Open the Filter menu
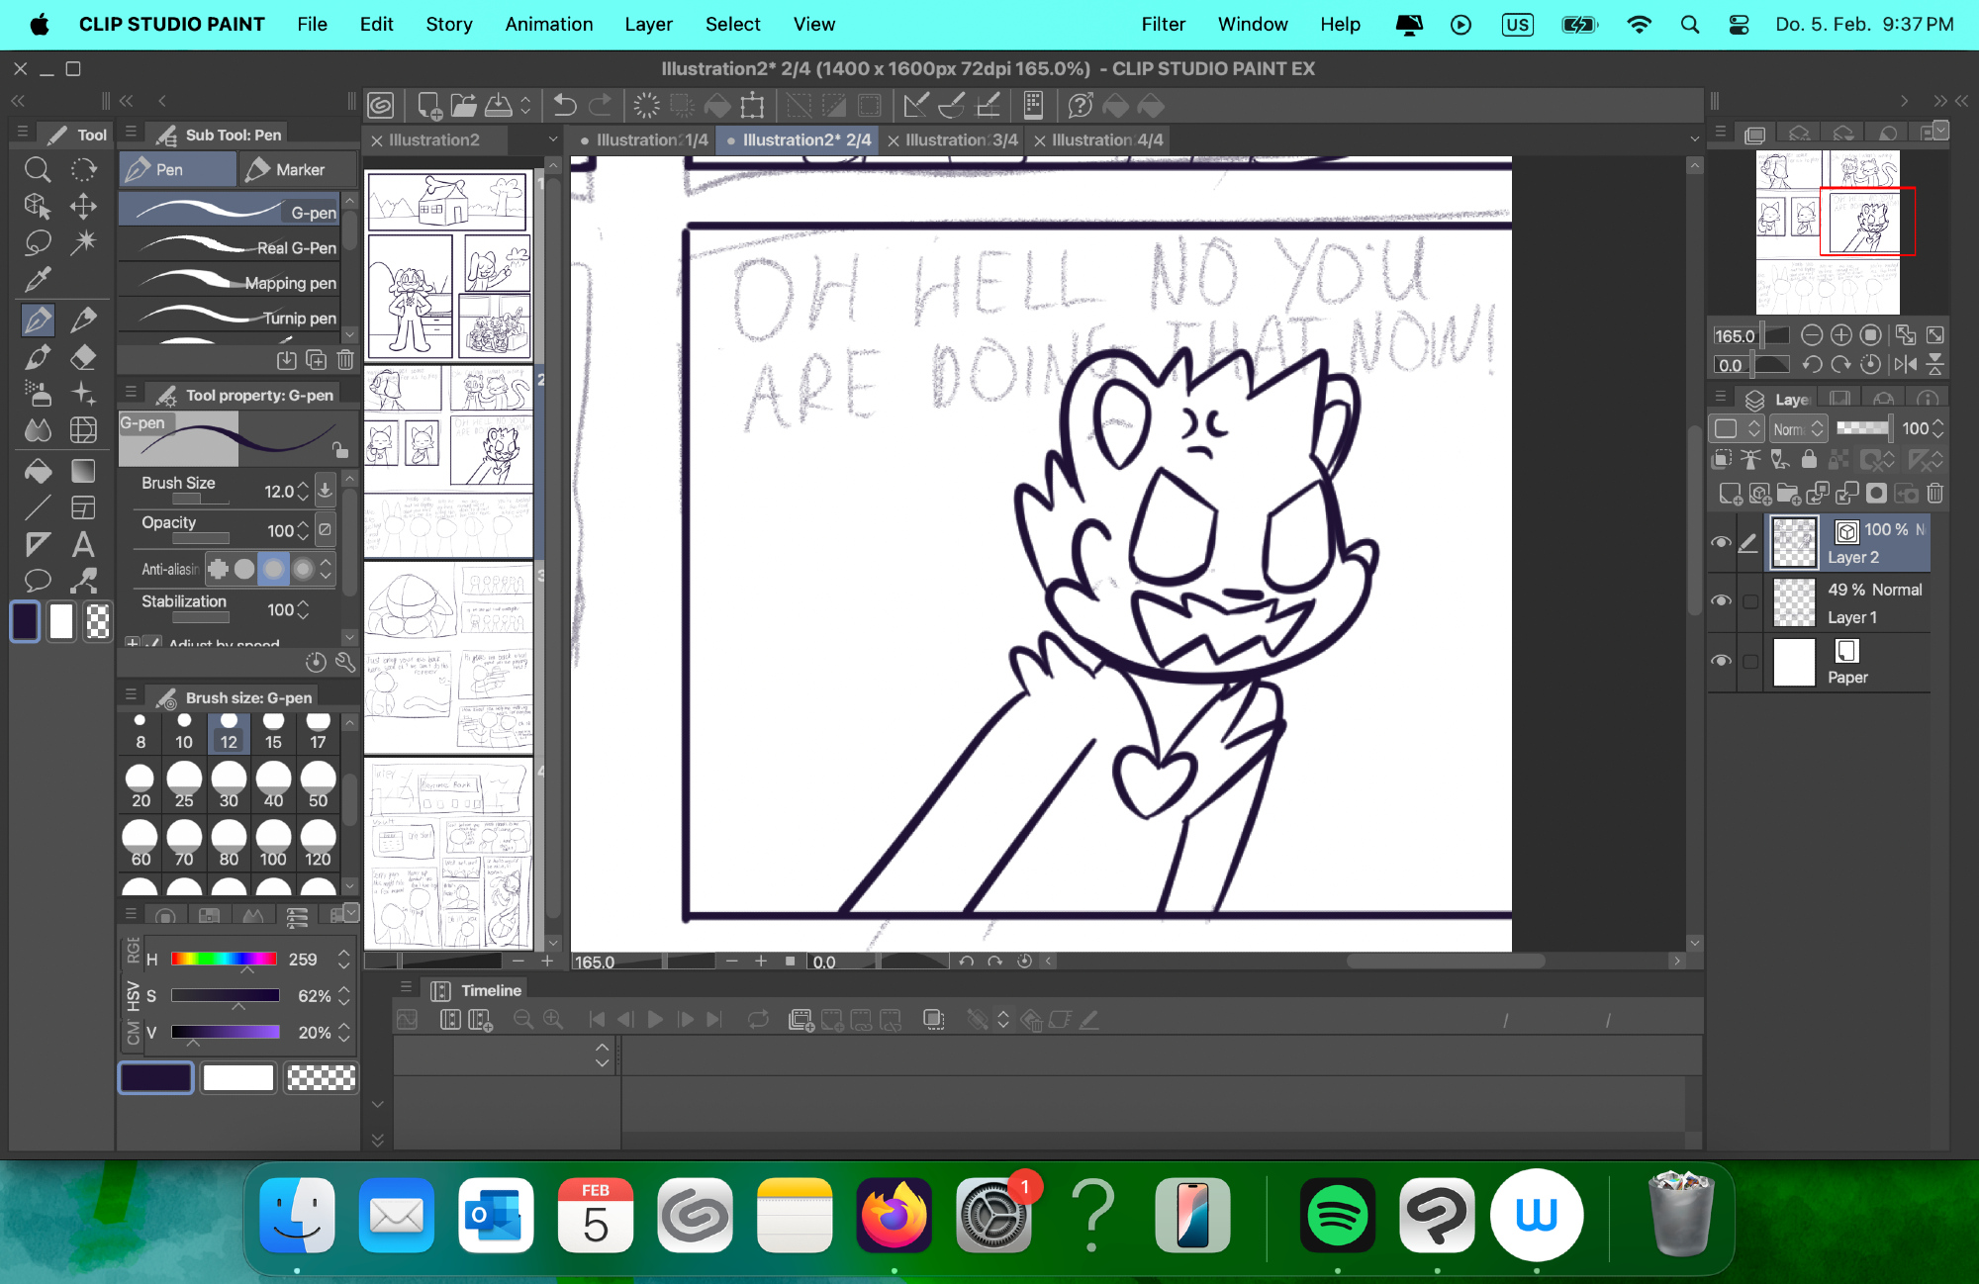Image resolution: width=1979 pixels, height=1284 pixels. [1163, 24]
